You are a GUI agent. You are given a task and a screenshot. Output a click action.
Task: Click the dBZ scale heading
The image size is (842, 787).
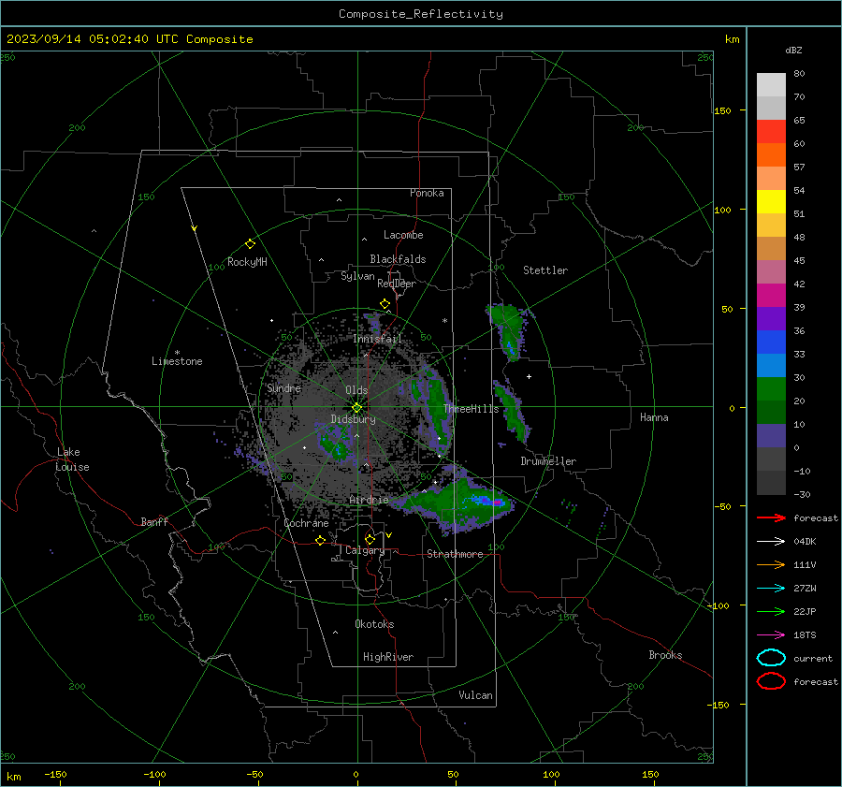793,50
